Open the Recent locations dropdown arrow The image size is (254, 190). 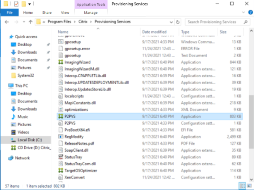pos(24,22)
